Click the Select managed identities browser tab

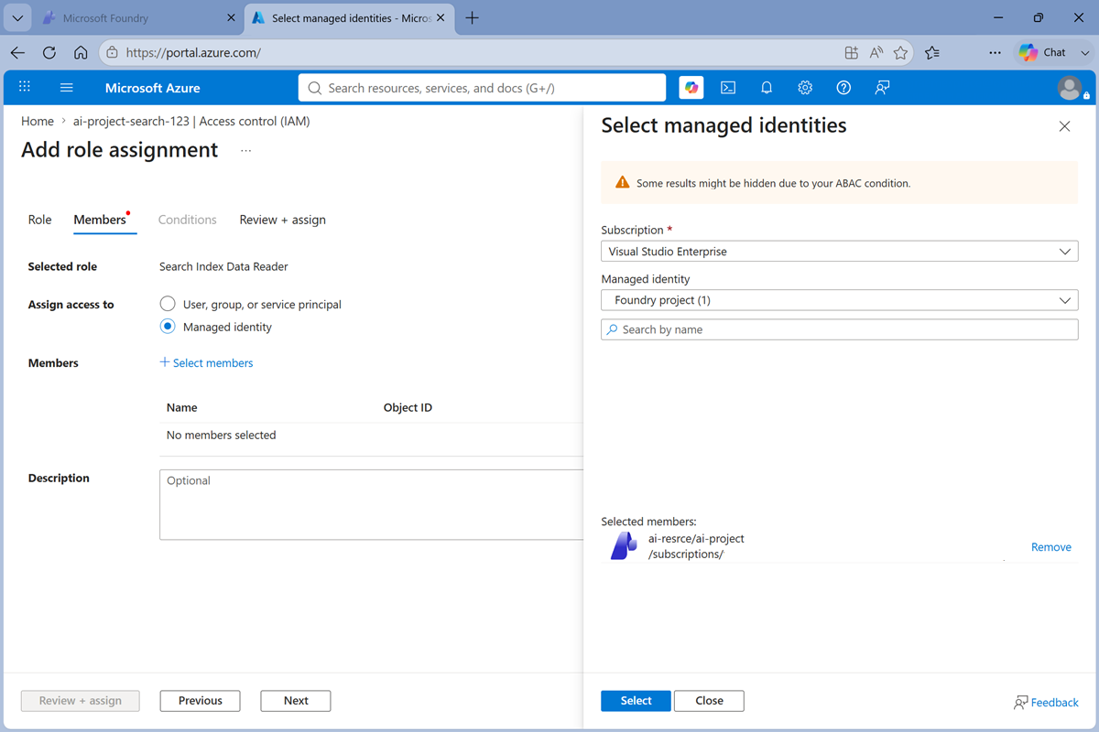point(350,18)
